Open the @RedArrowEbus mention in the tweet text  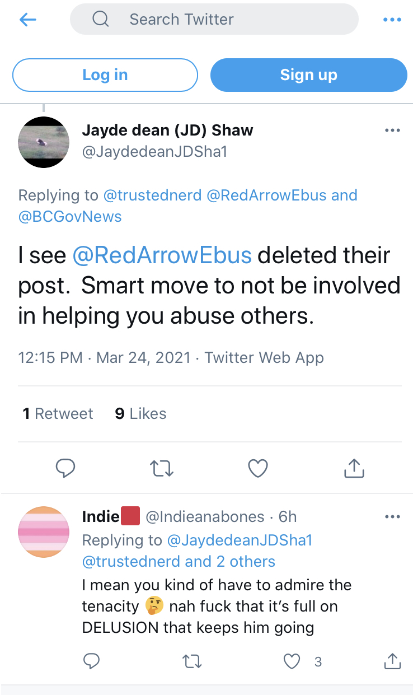point(162,255)
